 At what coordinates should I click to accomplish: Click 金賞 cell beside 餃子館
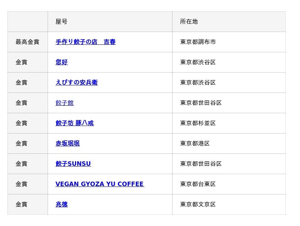pyautogui.click(x=27, y=103)
